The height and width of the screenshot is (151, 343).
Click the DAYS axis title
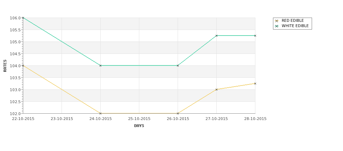tap(139, 126)
